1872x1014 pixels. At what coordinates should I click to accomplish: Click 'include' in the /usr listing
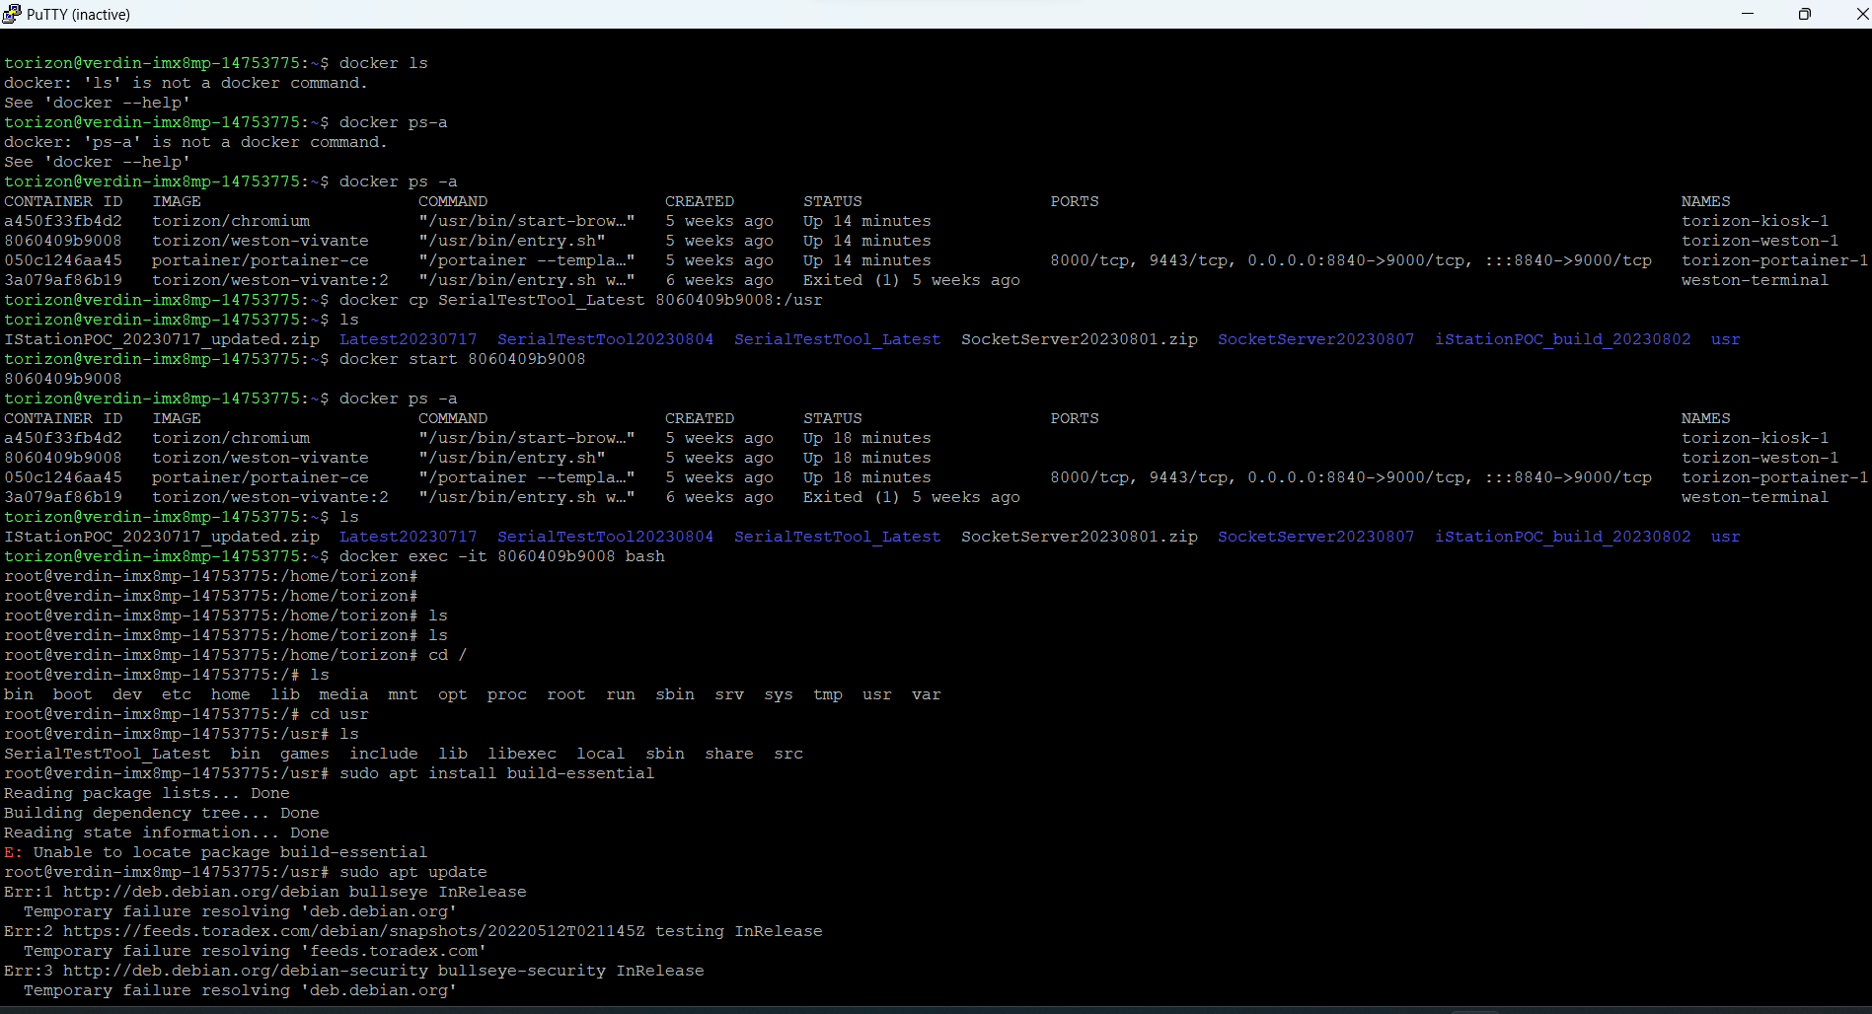[384, 754]
